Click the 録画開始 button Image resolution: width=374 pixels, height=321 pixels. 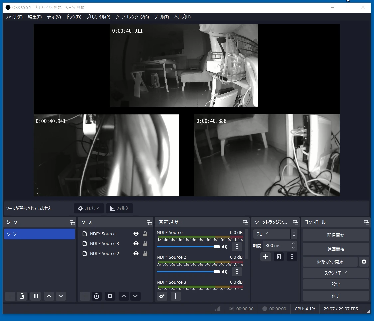click(x=336, y=249)
